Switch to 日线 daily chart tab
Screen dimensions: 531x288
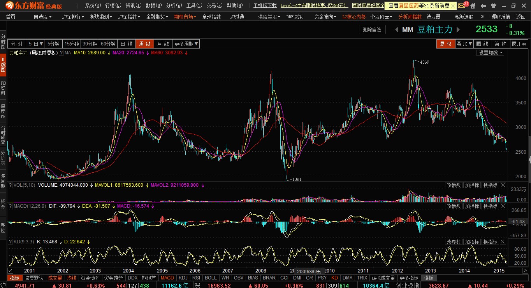[126, 44]
